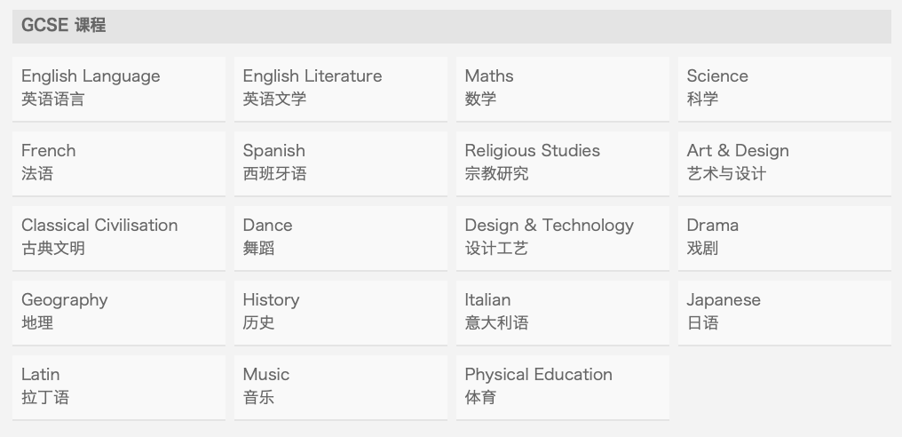The image size is (902, 437).
Task: Open the English Language course card
Action: tap(118, 89)
